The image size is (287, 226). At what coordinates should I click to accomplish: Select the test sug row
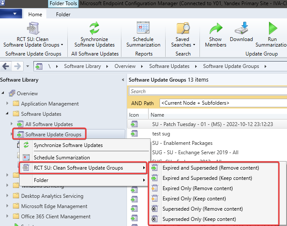click(207, 134)
